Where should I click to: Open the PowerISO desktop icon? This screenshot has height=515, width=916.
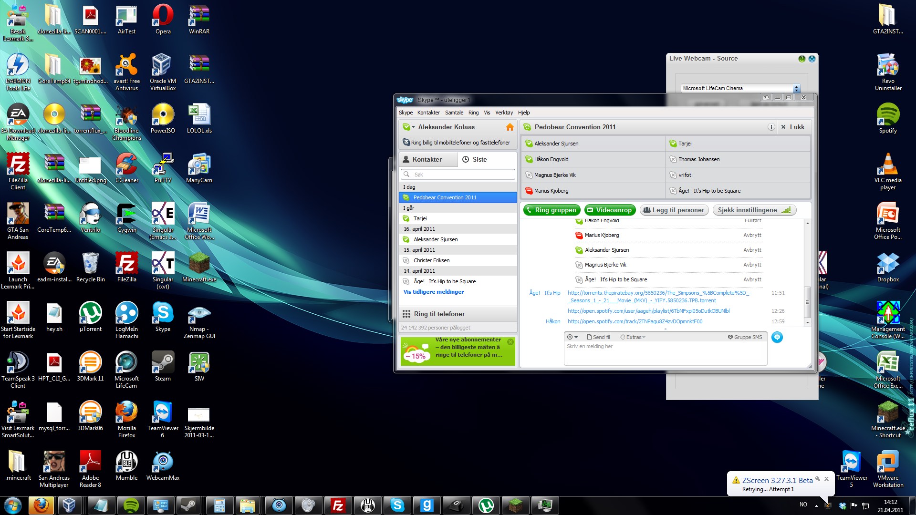pyautogui.click(x=163, y=119)
